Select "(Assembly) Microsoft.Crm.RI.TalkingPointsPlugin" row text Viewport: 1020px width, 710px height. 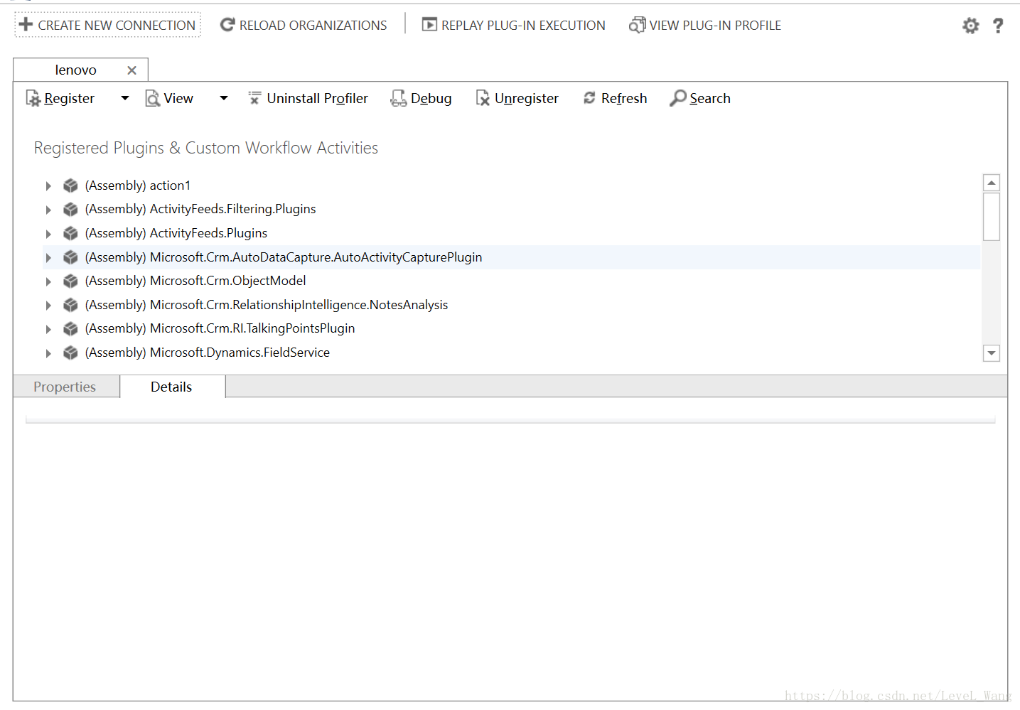pos(220,328)
